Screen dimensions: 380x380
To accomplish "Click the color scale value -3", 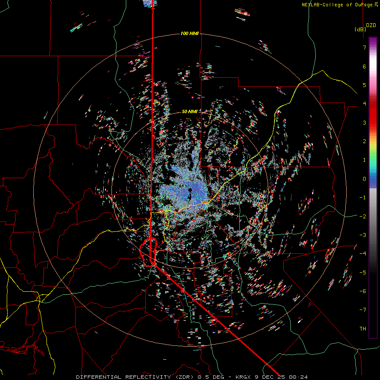I will pos(363,235).
